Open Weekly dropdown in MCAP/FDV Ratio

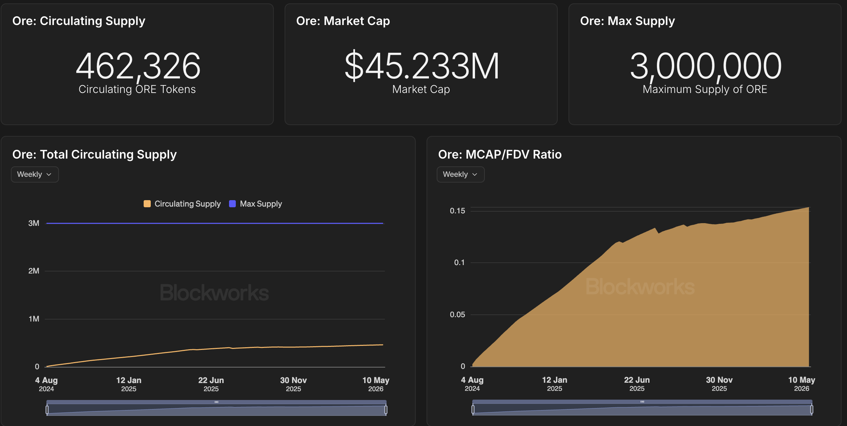(x=460, y=174)
